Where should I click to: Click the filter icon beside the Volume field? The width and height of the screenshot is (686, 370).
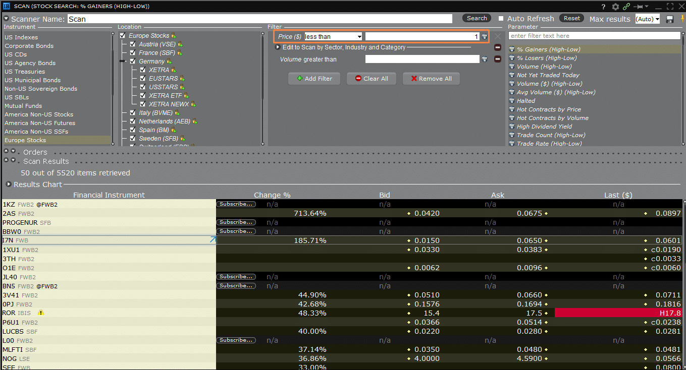(x=484, y=59)
